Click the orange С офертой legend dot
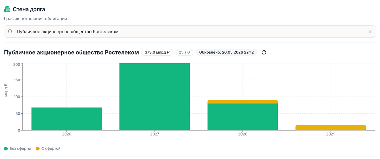Viewport: 380px width, 159px height. (x=38, y=149)
